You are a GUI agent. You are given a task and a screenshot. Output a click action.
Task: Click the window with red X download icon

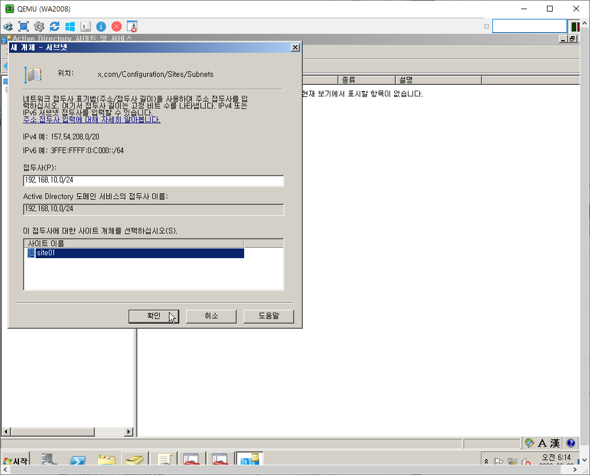(x=132, y=27)
